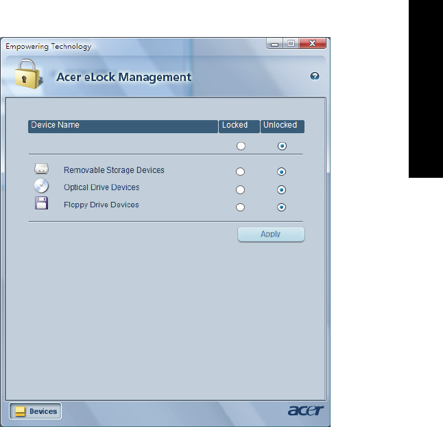Click the acer brand logo
The image size is (443, 427).
pyautogui.click(x=306, y=411)
